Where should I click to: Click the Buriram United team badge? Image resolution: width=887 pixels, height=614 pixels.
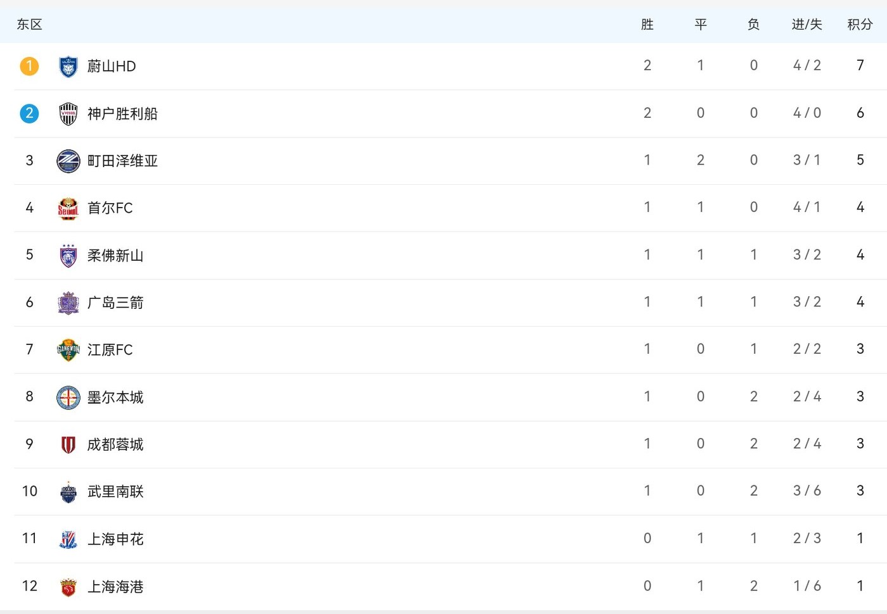coord(68,492)
